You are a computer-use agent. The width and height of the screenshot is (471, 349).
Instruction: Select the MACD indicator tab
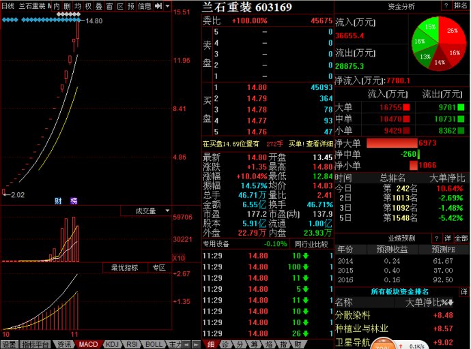pos(88,344)
